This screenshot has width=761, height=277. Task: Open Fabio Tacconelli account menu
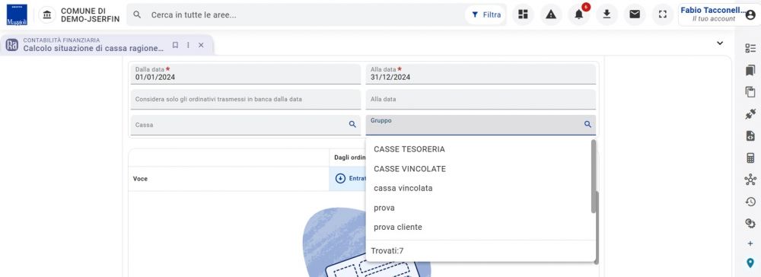(x=718, y=14)
